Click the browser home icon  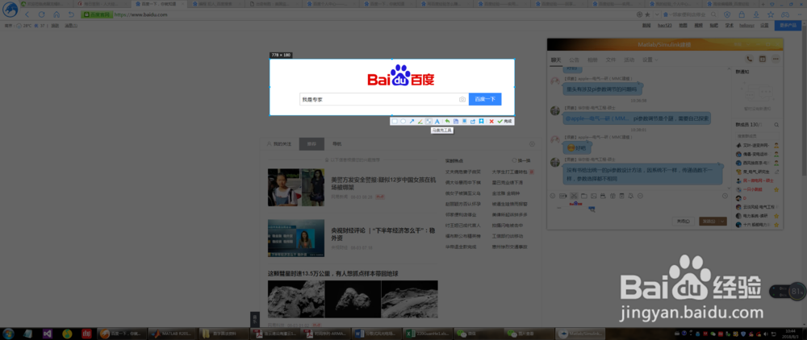click(x=56, y=15)
